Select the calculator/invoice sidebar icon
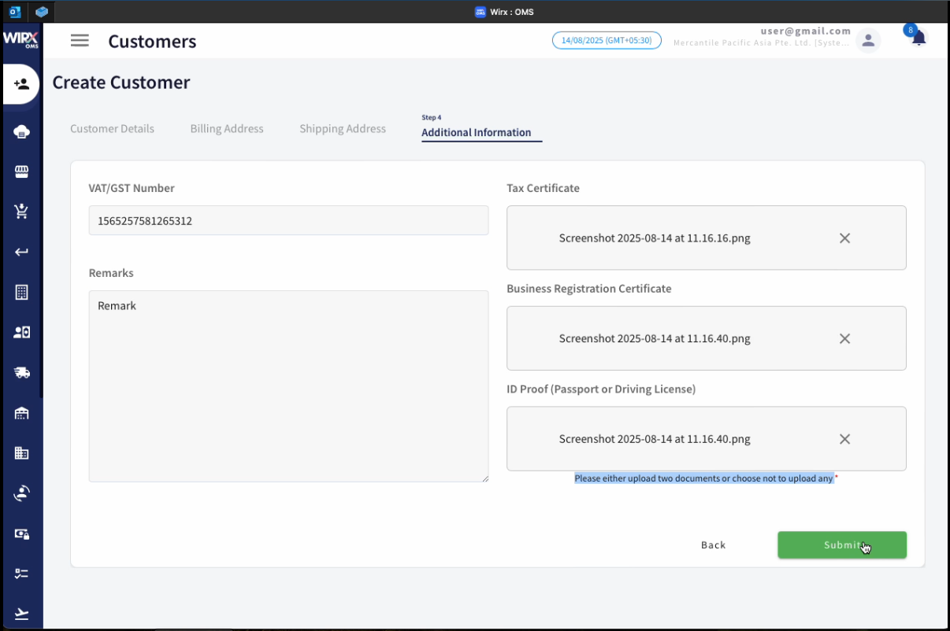Viewport: 950px width, 631px height. [21, 292]
